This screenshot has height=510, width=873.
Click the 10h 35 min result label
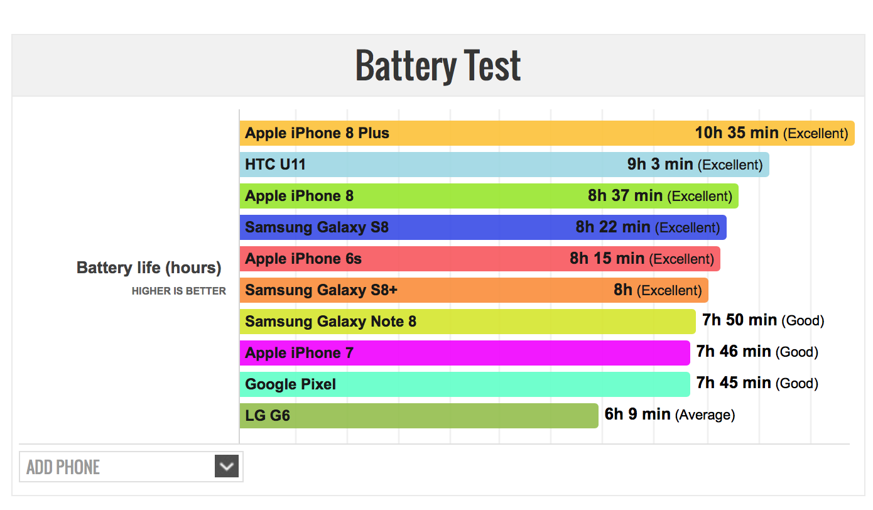point(771,133)
